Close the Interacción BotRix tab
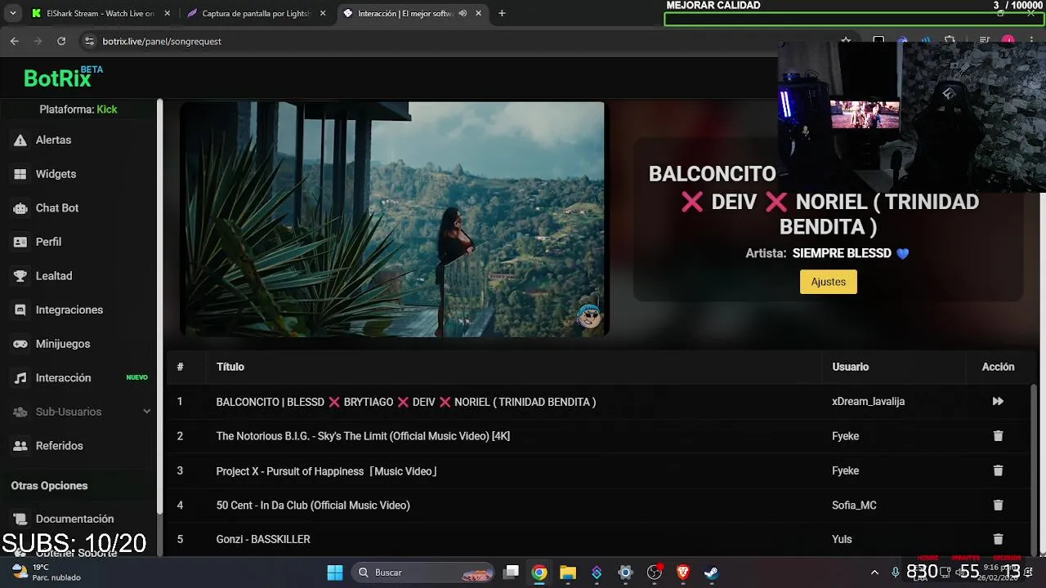The height and width of the screenshot is (588, 1046). [478, 13]
